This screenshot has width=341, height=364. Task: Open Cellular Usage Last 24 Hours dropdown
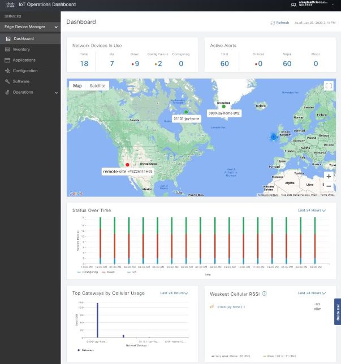[x=174, y=293]
